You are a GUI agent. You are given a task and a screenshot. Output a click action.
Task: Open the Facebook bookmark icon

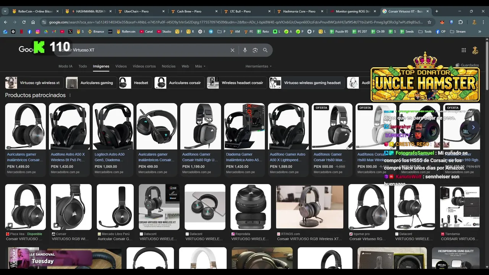click(x=29, y=32)
